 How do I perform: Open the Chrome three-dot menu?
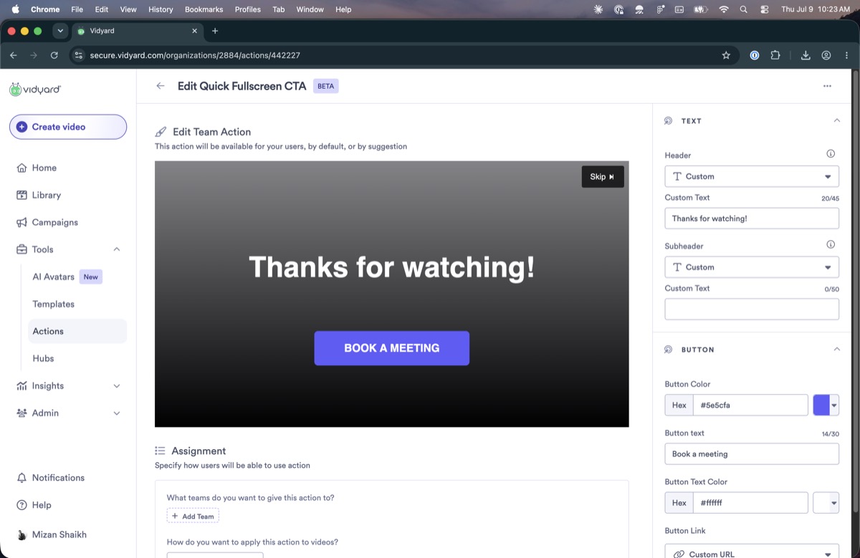click(x=846, y=55)
